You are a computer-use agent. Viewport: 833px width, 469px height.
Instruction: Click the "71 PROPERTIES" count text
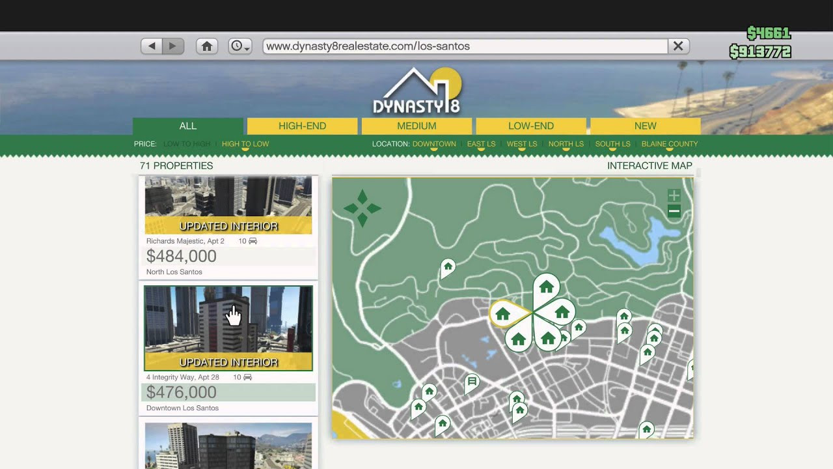pos(176,166)
